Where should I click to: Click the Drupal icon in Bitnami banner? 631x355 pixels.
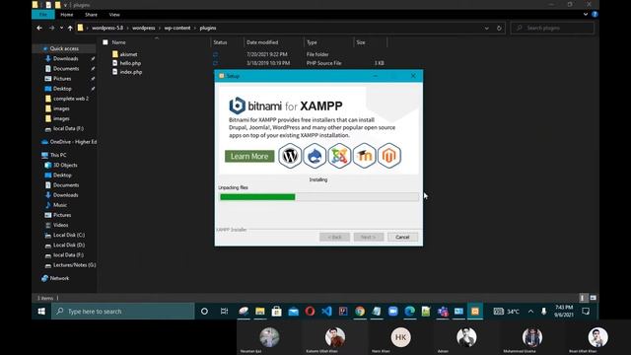(x=315, y=156)
